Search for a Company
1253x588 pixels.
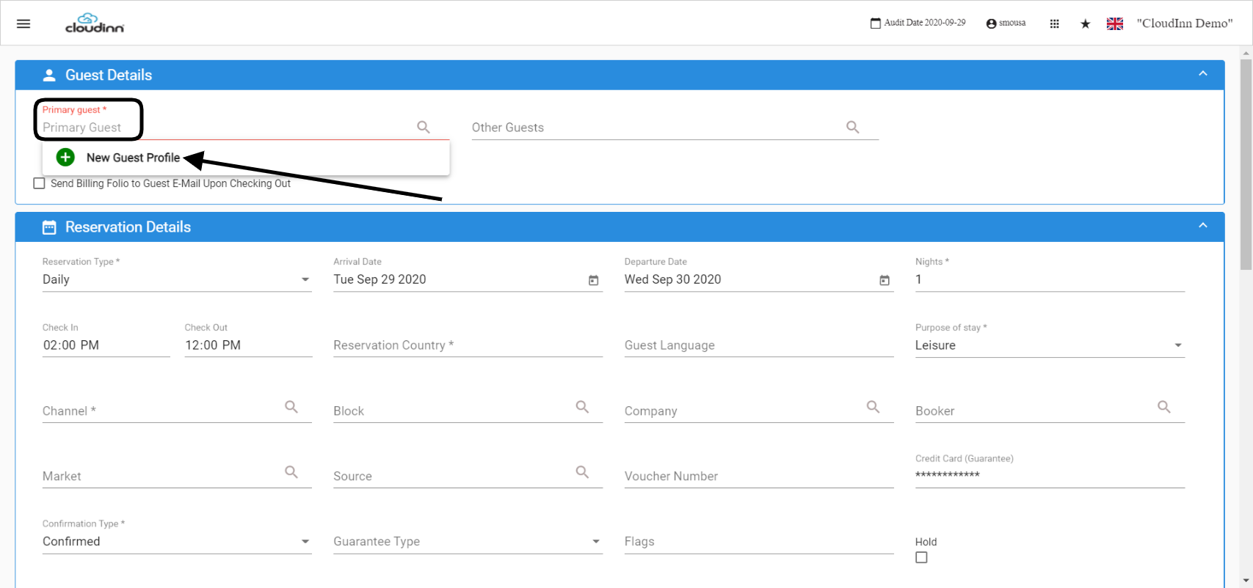873,407
